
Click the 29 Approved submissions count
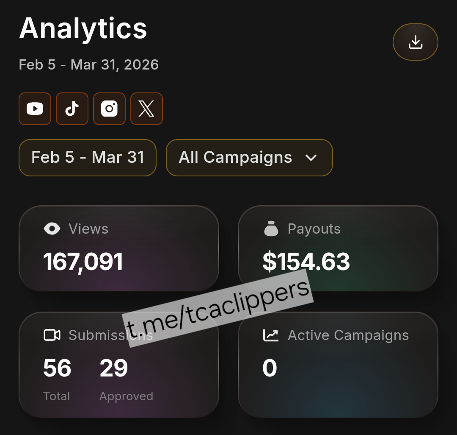point(113,368)
